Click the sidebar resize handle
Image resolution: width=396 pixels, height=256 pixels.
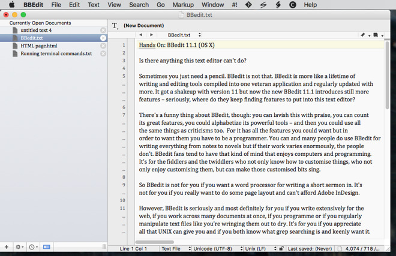[104, 247]
